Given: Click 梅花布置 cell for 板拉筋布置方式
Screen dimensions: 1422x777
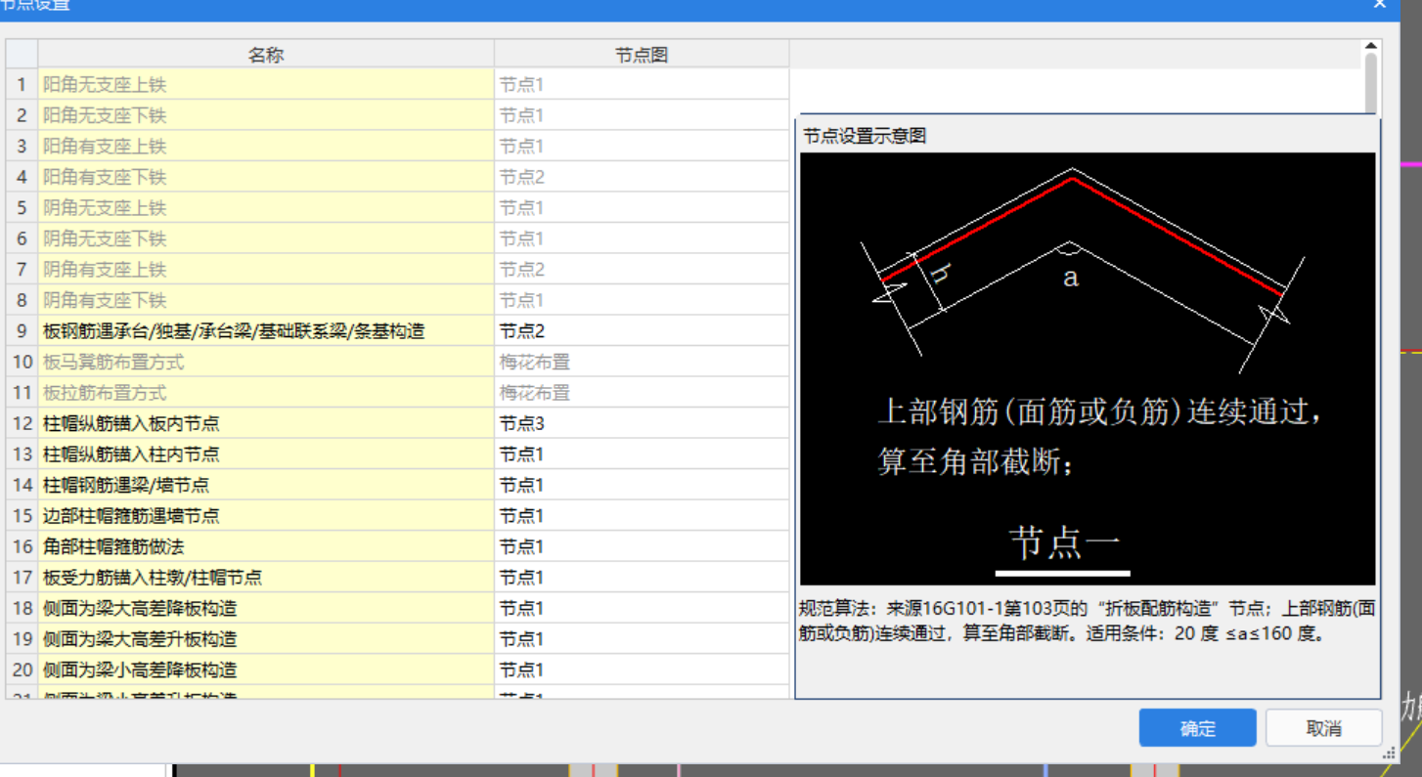Looking at the screenshot, I should (642, 393).
